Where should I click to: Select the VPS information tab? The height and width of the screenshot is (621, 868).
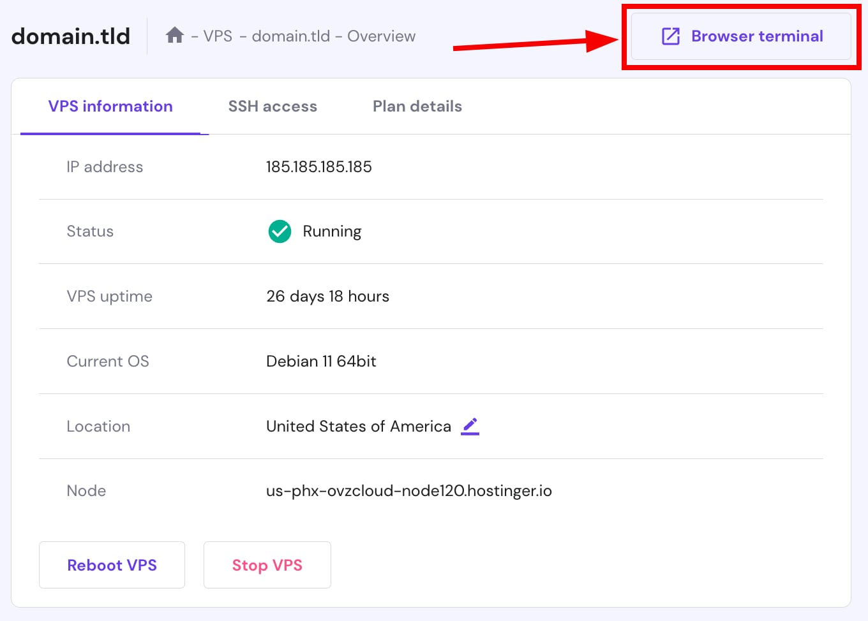[110, 106]
